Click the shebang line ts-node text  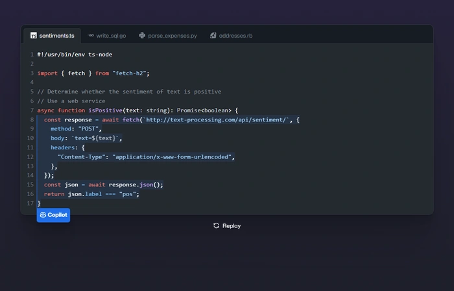pyautogui.click(x=100, y=55)
